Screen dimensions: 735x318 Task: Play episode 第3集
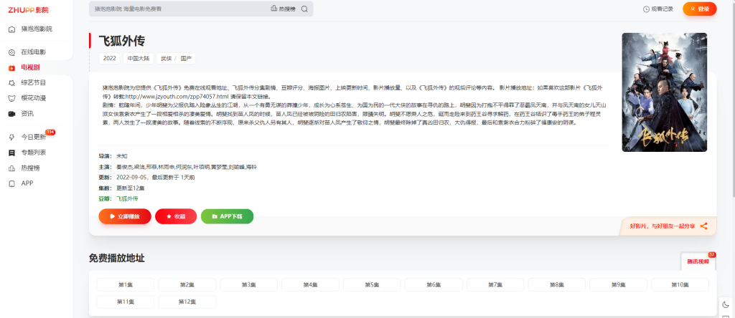click(x=249, y=285)
